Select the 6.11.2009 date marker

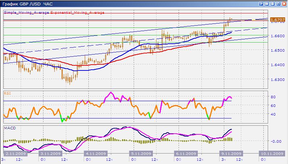tap(186, 154)
